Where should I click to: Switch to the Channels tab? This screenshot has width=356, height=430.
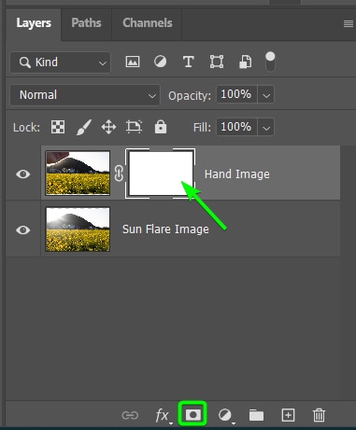point(148,23)
